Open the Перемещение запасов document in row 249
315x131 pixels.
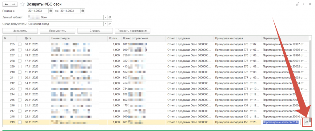[306, 122]
